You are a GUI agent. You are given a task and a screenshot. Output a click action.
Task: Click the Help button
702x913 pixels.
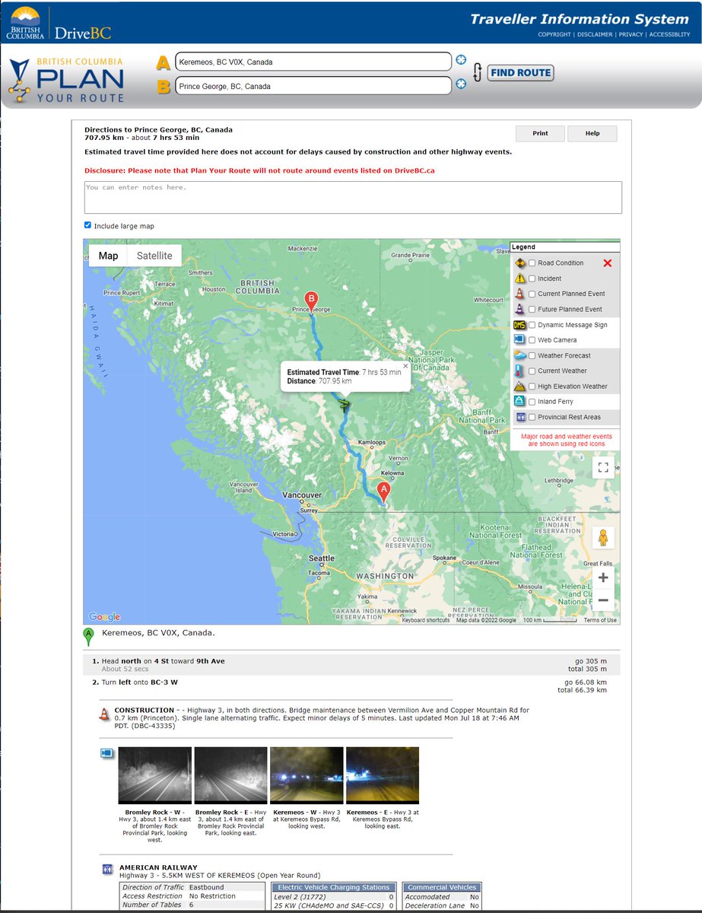592,133
